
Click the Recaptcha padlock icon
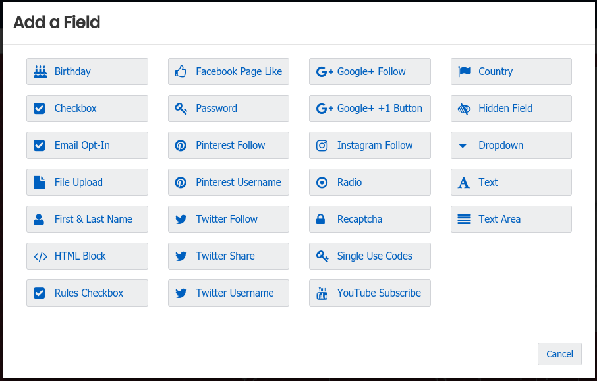tap(322, 220)
